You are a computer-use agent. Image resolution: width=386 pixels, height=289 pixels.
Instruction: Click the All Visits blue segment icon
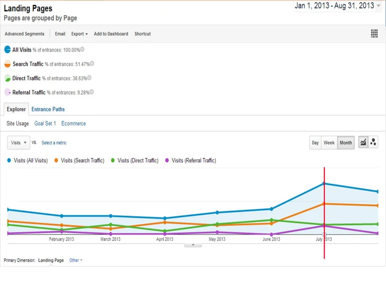(x=8, y=50)
